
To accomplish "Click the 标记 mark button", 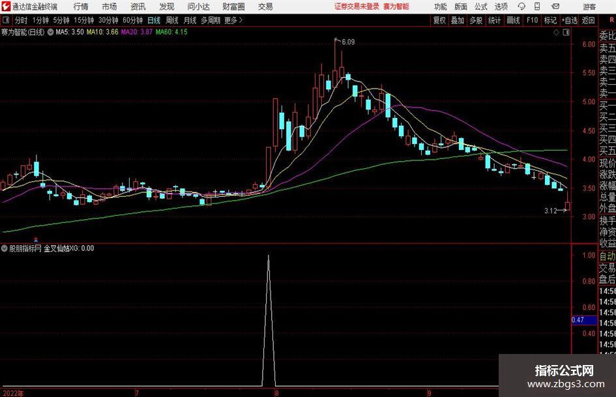I will 550,20.
